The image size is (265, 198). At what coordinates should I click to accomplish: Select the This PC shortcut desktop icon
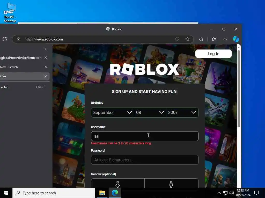pos(10,13)
